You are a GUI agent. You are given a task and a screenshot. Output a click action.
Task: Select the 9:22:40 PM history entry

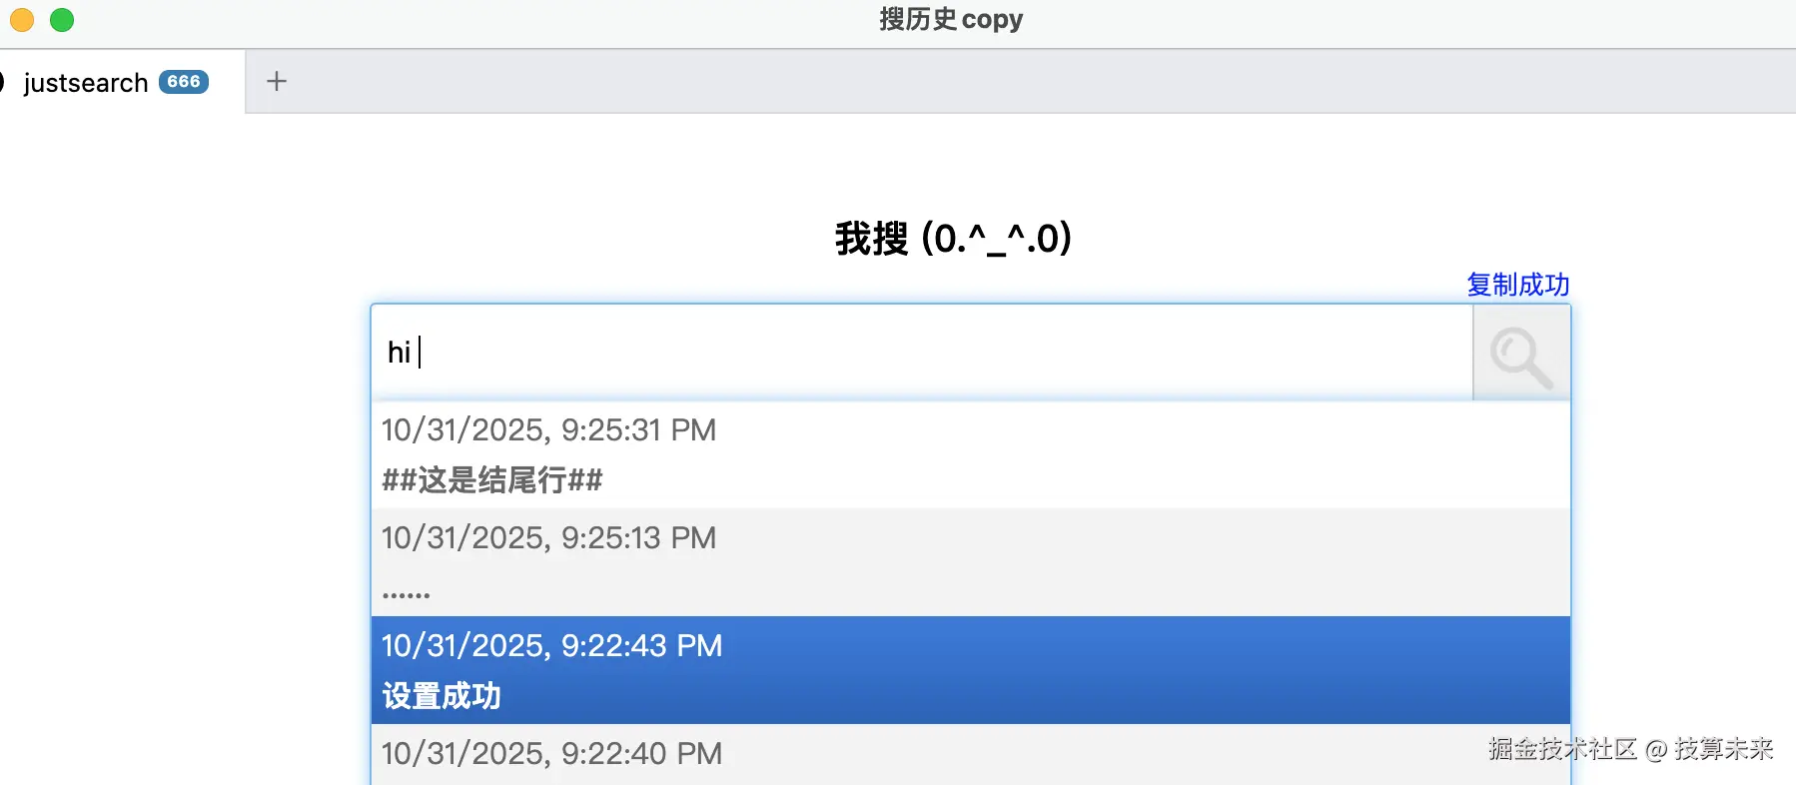(x=551, y=753)
